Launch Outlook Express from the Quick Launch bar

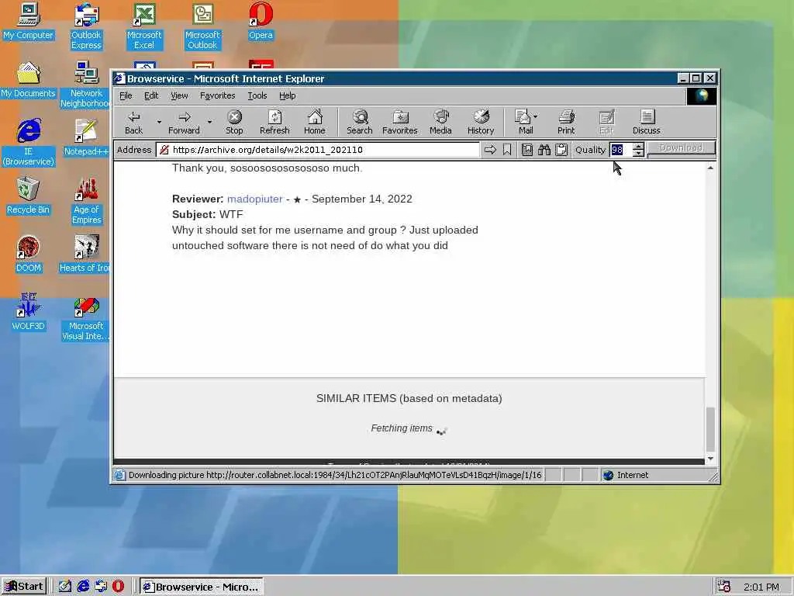coord(101,587)
